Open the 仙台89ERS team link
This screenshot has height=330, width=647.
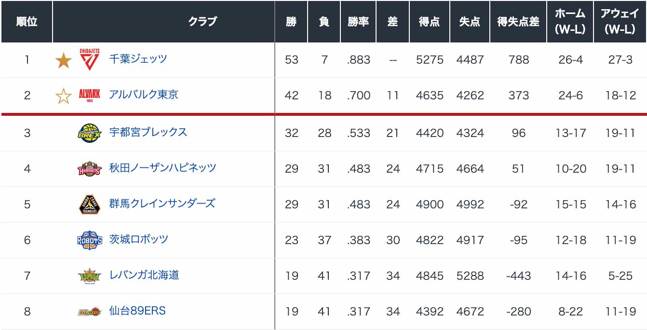[x=137, y=311]
